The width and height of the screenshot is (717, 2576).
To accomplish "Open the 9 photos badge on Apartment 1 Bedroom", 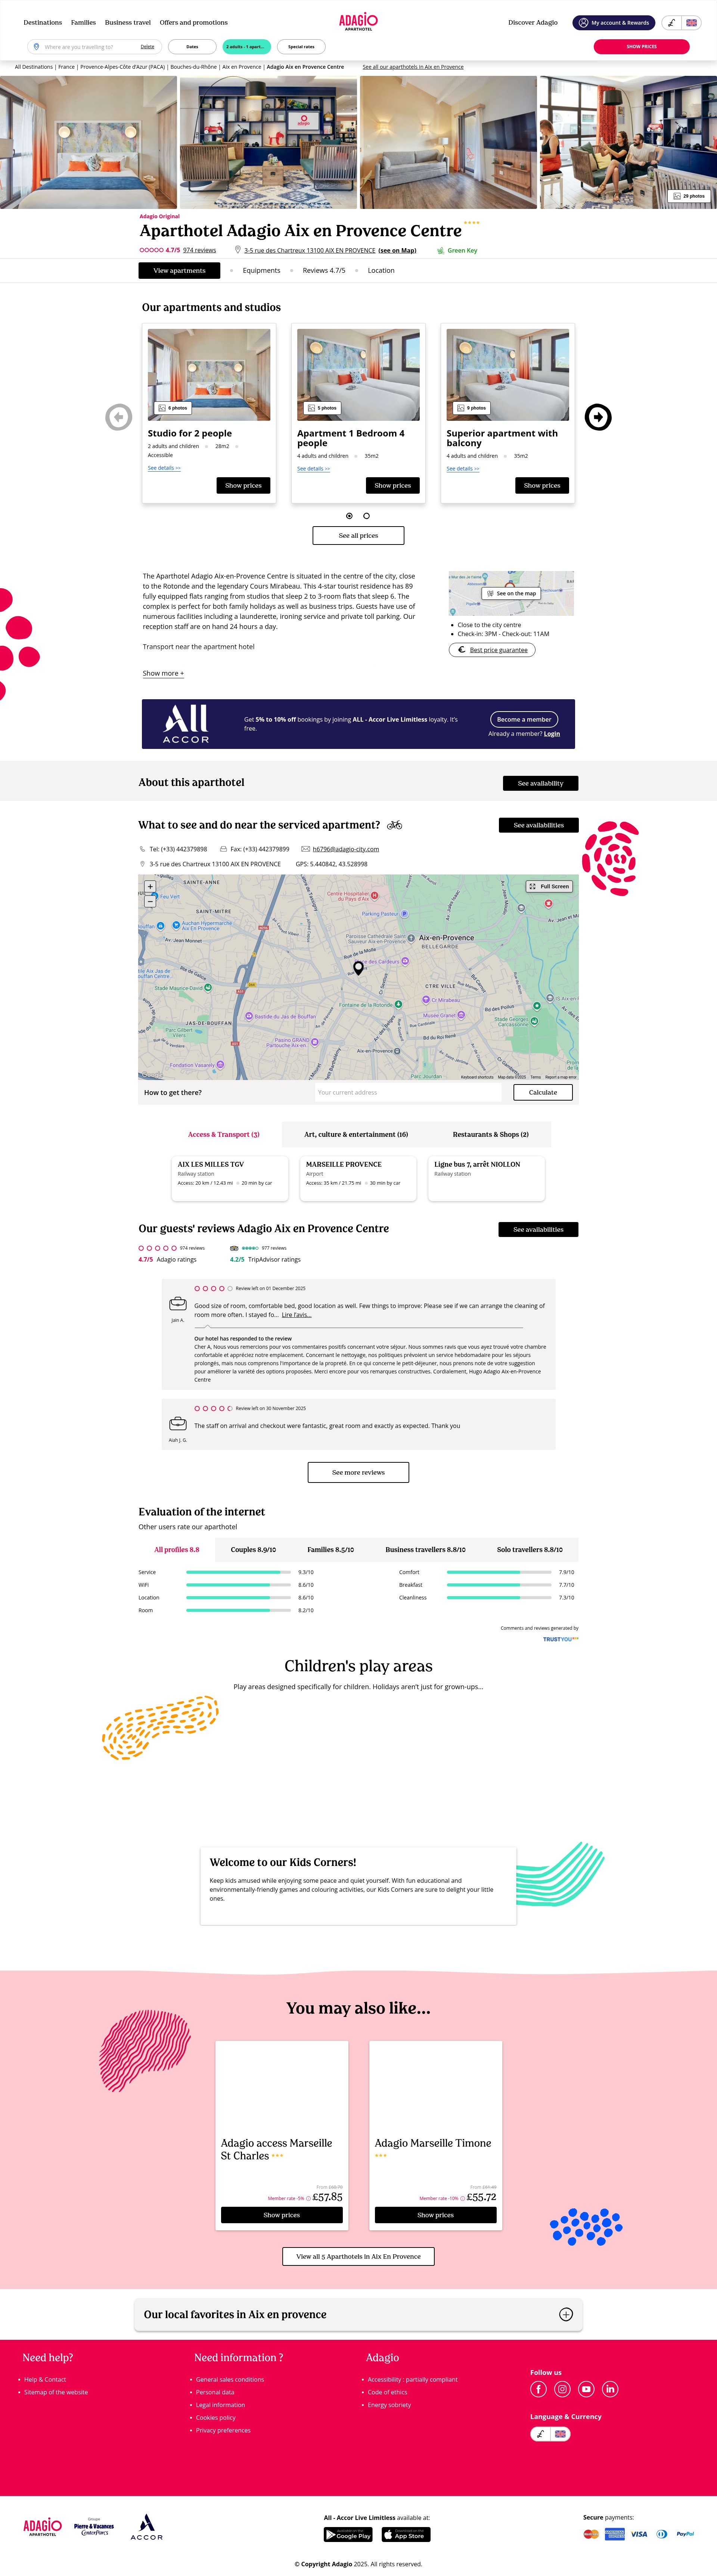I will (x=323, y=408).
